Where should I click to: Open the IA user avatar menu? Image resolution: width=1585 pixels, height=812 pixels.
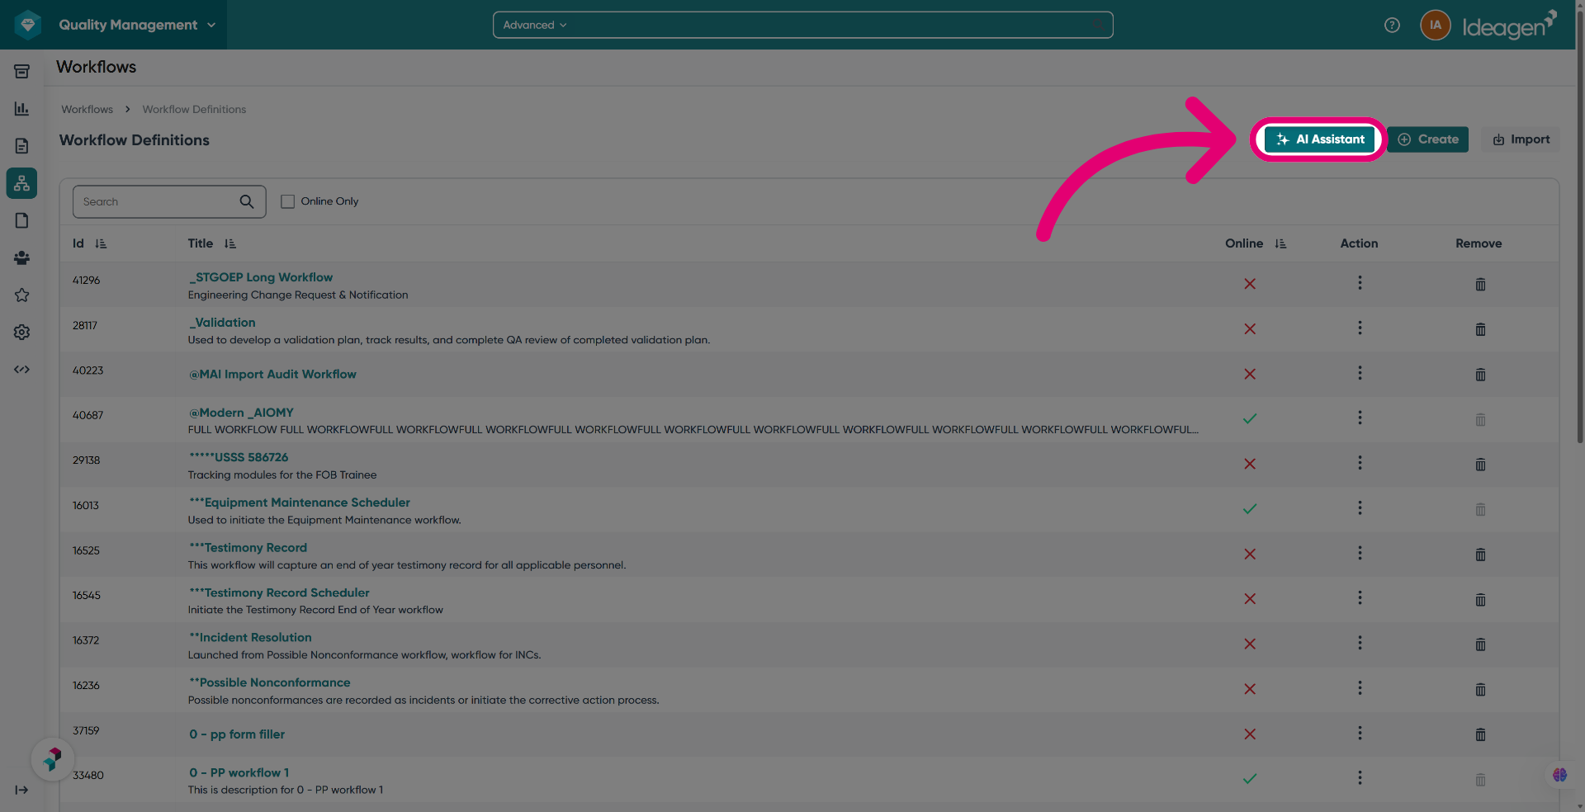click(1435, 25)
